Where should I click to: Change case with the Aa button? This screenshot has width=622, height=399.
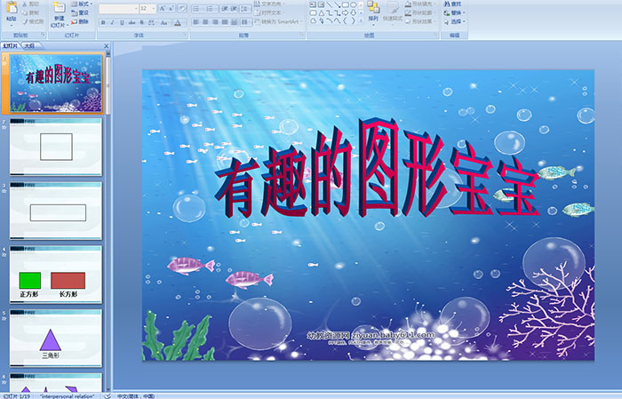(164, 22)
